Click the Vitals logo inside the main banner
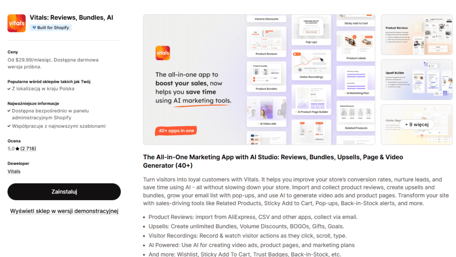456x257 pixels. tap(163, 53)
